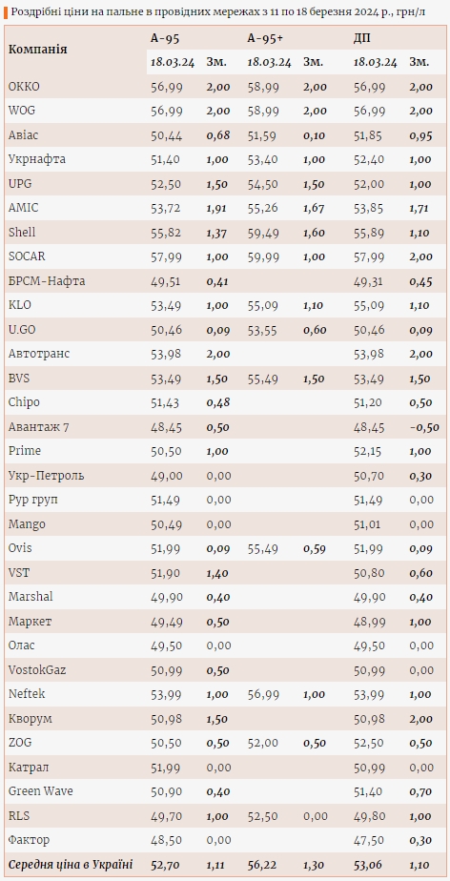Viewport: 450px width, 881px height.
Task: Select the Shell A-95 price 55,82
Action: (166, 232)
